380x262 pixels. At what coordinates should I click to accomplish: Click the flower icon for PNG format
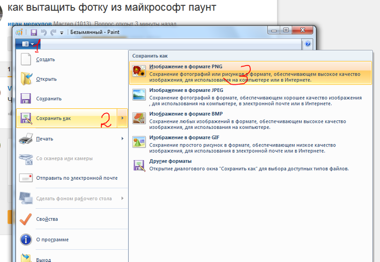click(139, 70)
